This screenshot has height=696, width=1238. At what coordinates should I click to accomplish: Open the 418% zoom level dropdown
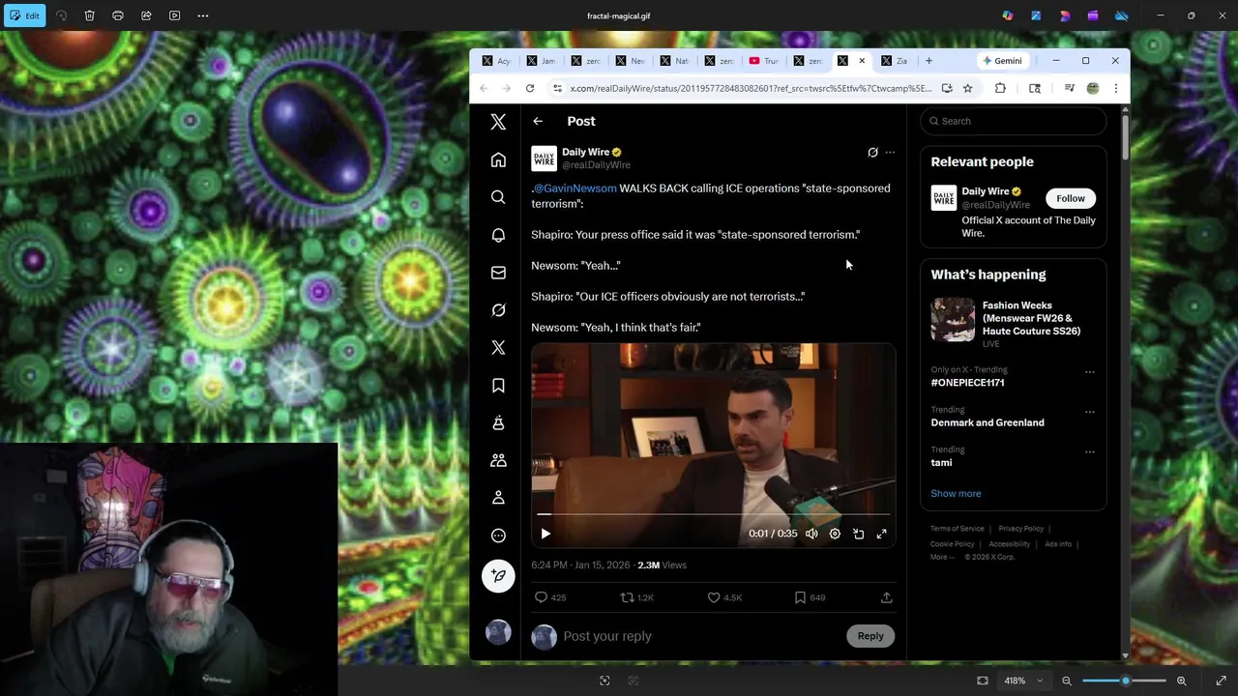click(1023, 681)
